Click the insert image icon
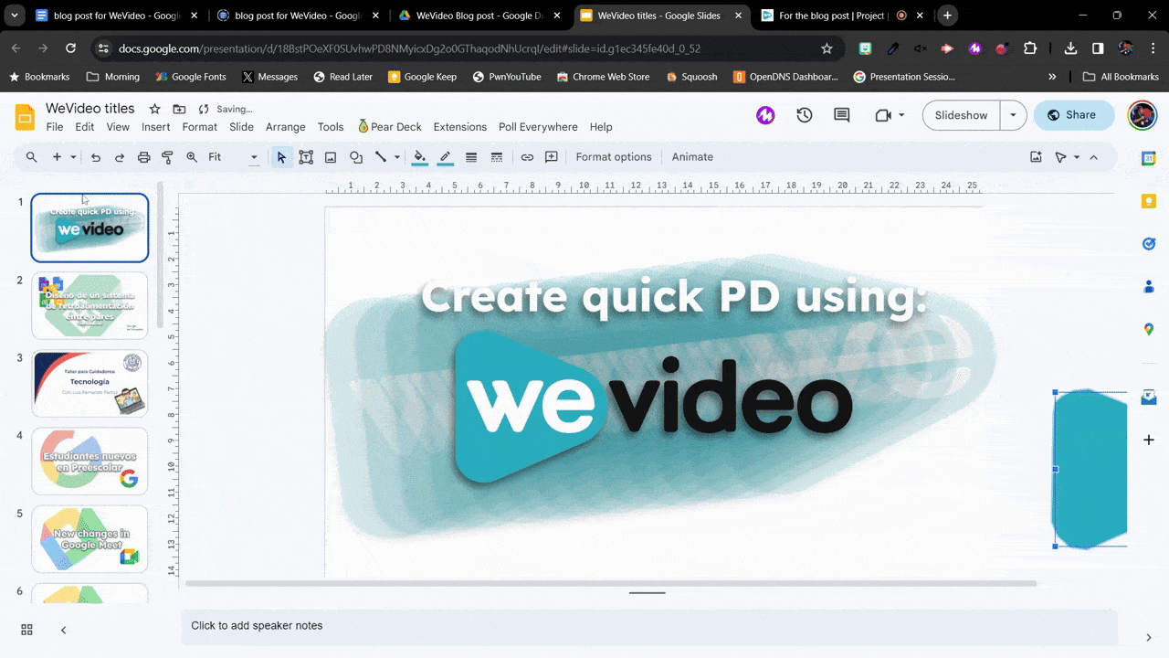The width and height of the screenshot is (1169, 658). [x=331, y=157]
